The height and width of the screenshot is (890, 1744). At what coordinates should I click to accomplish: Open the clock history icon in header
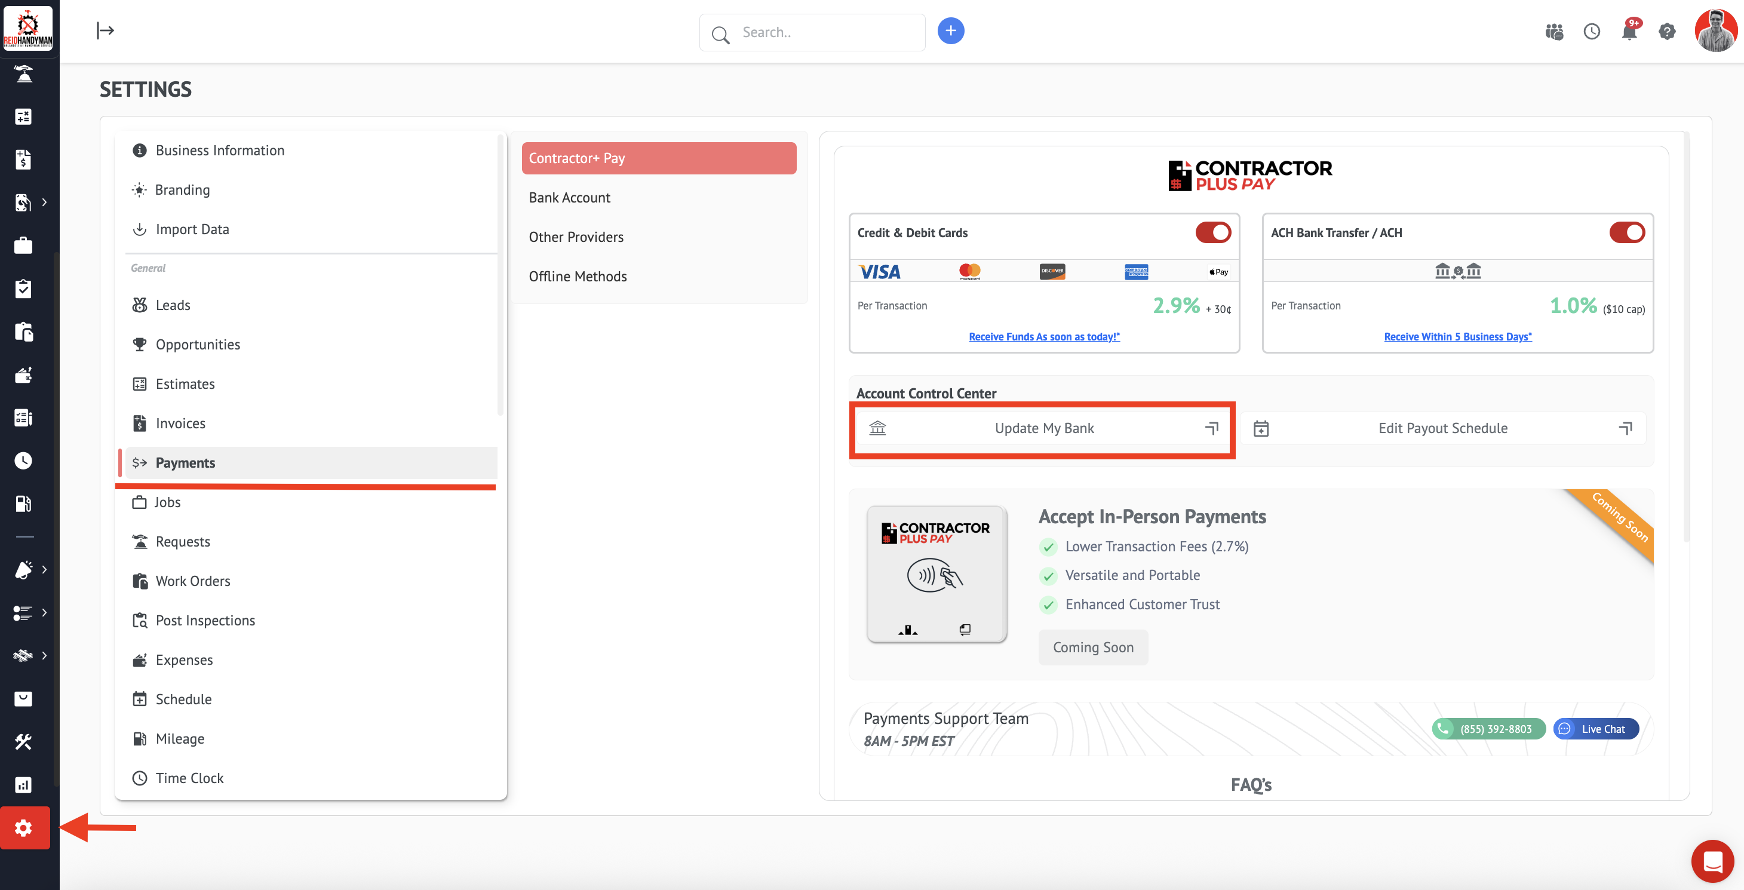1592,32
